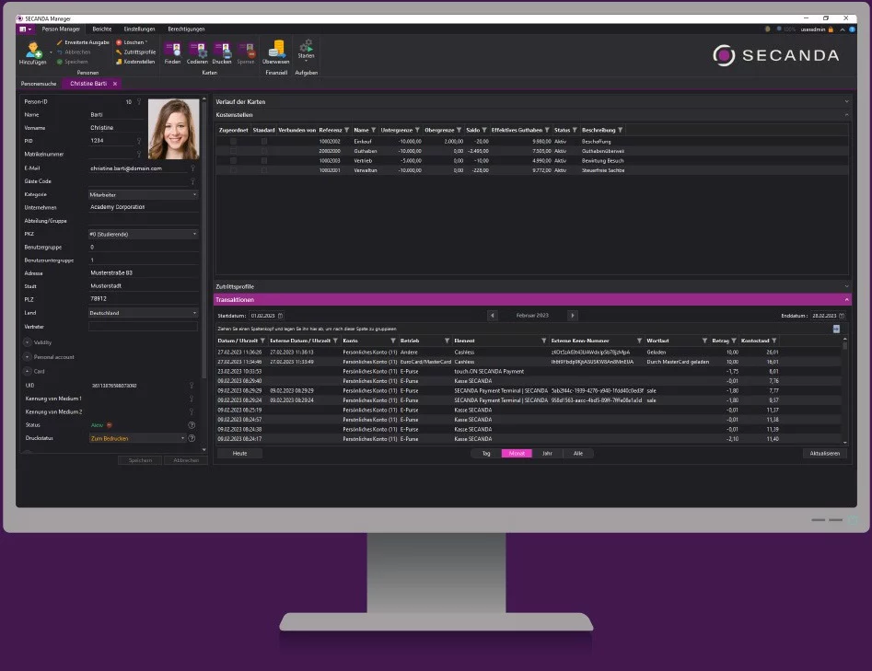Expand the Validity section
The height and width of the screenshot is (671, 872).
click(x=28, y=342)
